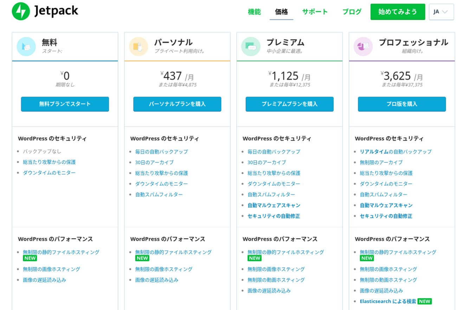Select the 価格 navigation tab
The width and height of the screenshot is (457, 310).
click(x=281, y=12)
